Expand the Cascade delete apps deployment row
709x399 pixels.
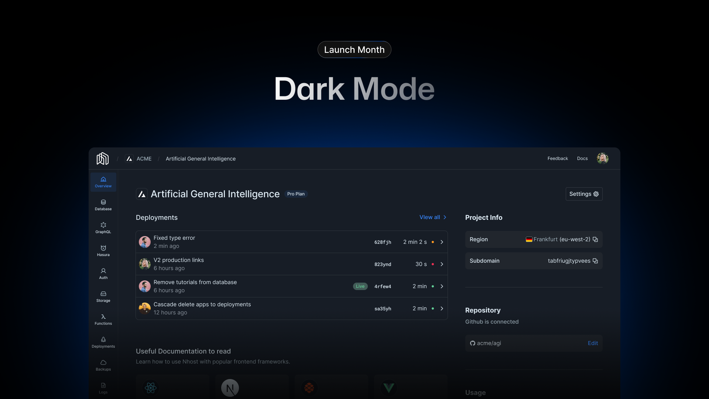click(x=442, y=308)
